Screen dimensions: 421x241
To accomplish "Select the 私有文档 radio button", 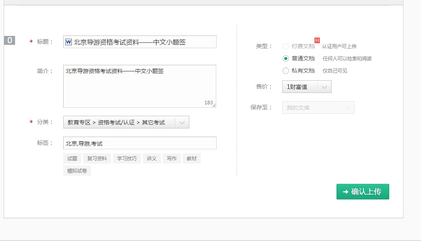I will click(286, 71).
